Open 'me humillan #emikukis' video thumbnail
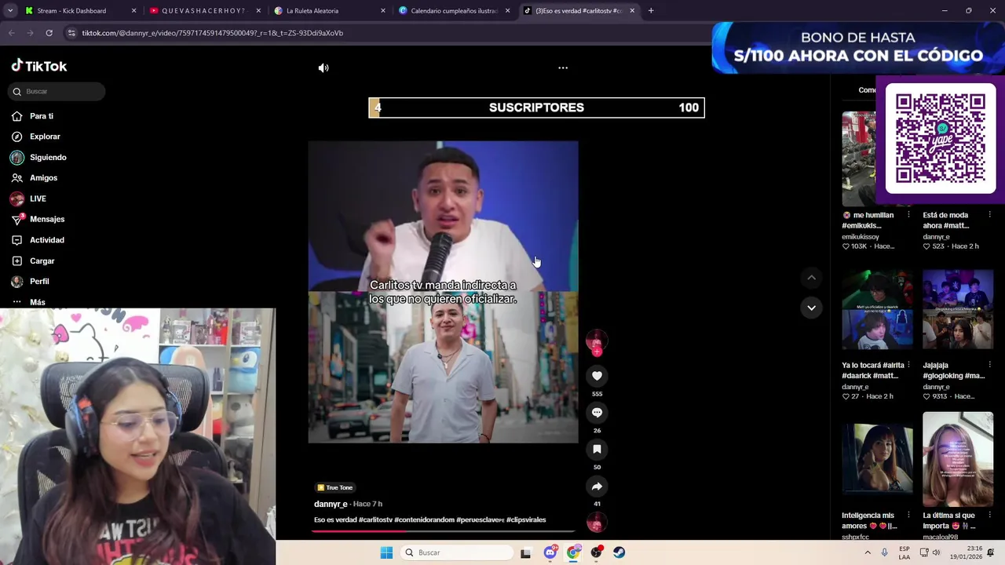The height and width of the screenshot is (565, 1005). [859, 159]
